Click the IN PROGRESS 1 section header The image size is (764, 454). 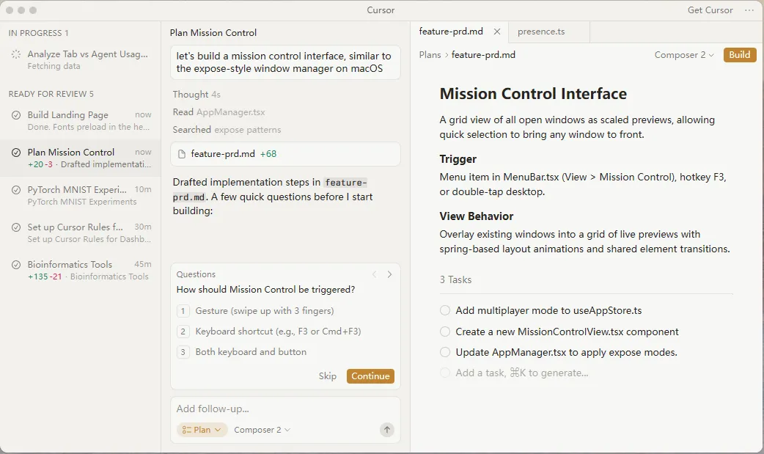38,33
